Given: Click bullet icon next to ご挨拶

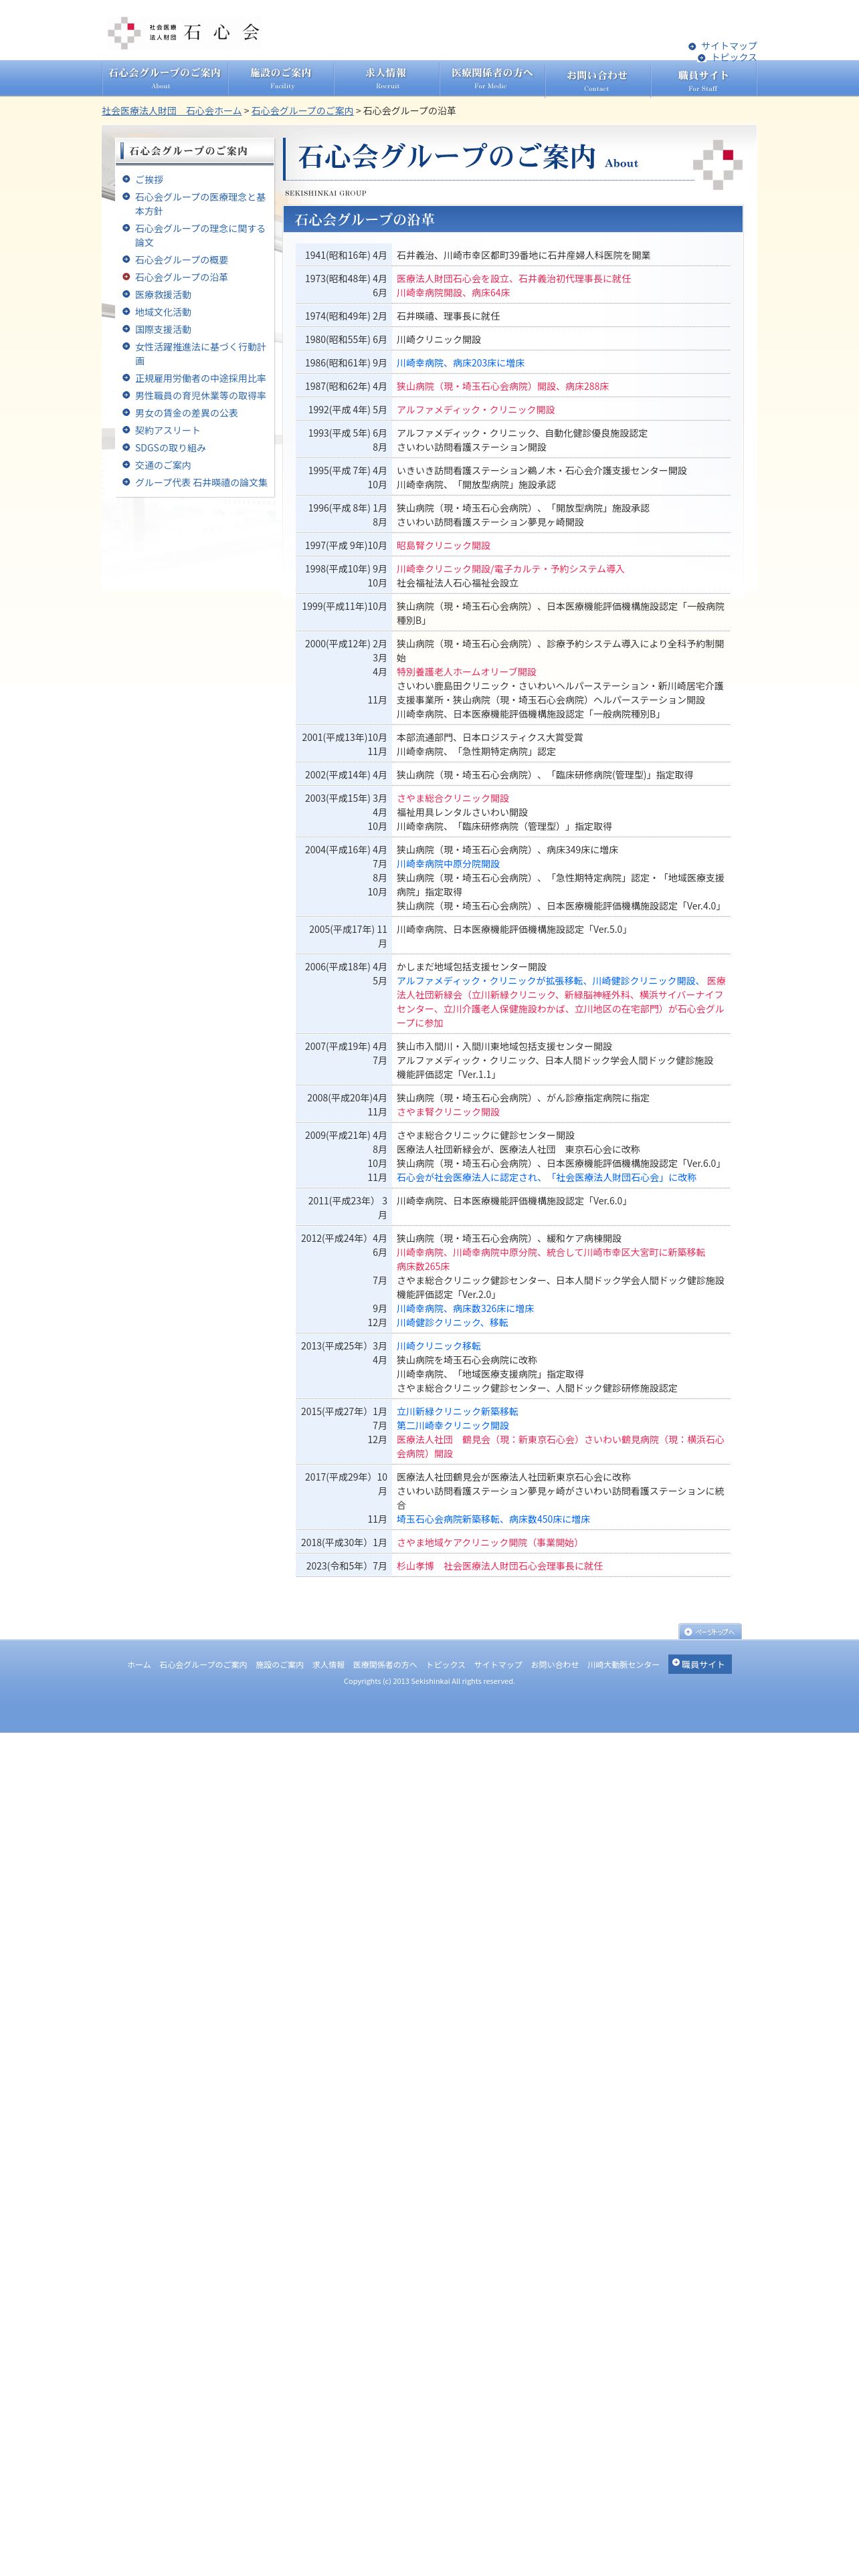Looking at the screenshot, I should [126, 179].
